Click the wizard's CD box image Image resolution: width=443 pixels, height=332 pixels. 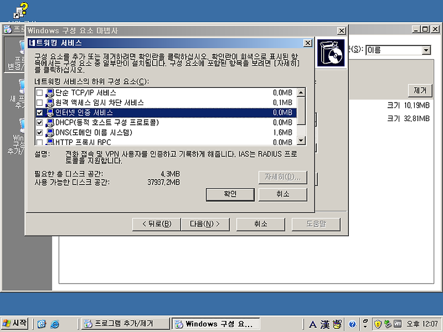click(331, 53)
